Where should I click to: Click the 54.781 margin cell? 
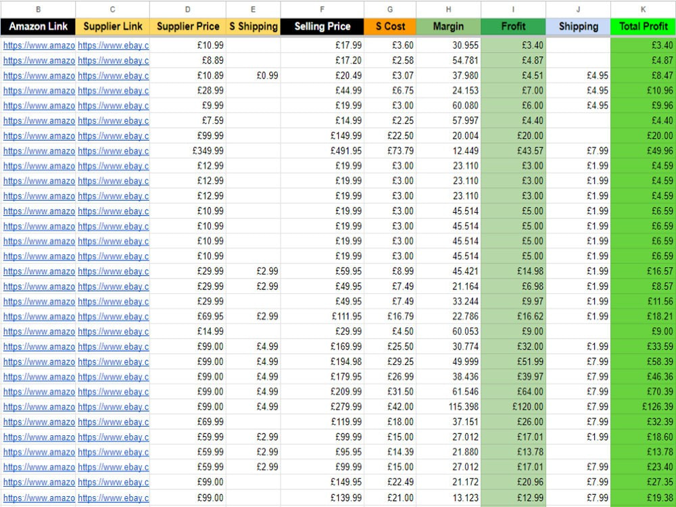[448, 60]
